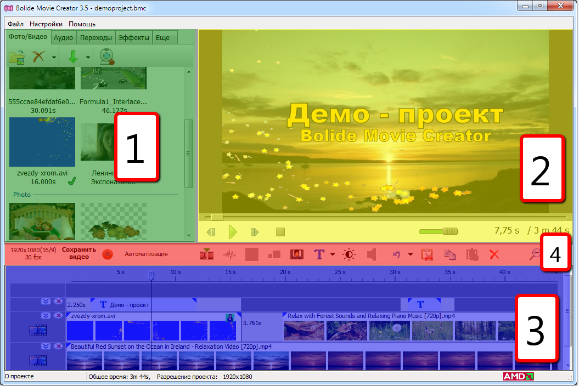Remove the text track with its X button
This screenshot has width=579, height=386.
(58, 302)
